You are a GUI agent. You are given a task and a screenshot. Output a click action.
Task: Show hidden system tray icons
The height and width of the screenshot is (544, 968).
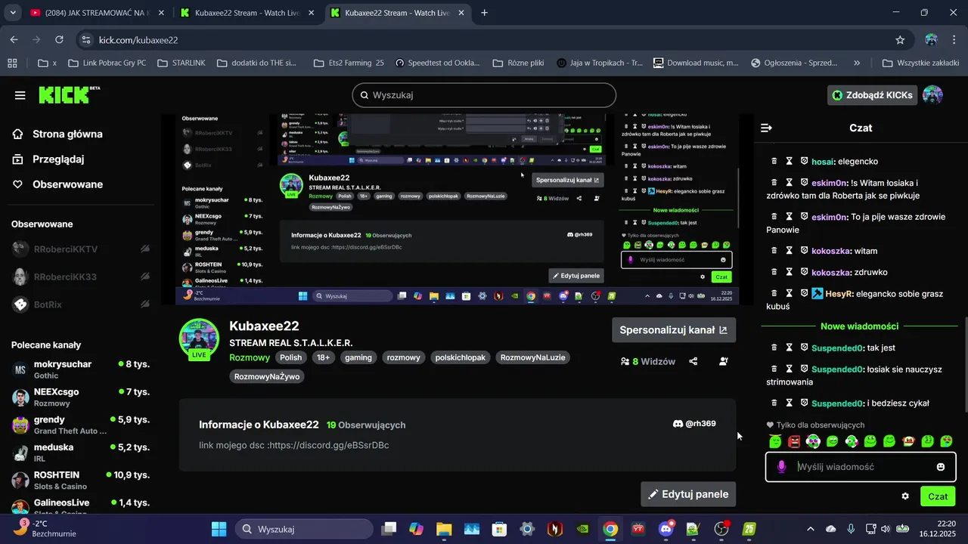(x=811, y=529)
